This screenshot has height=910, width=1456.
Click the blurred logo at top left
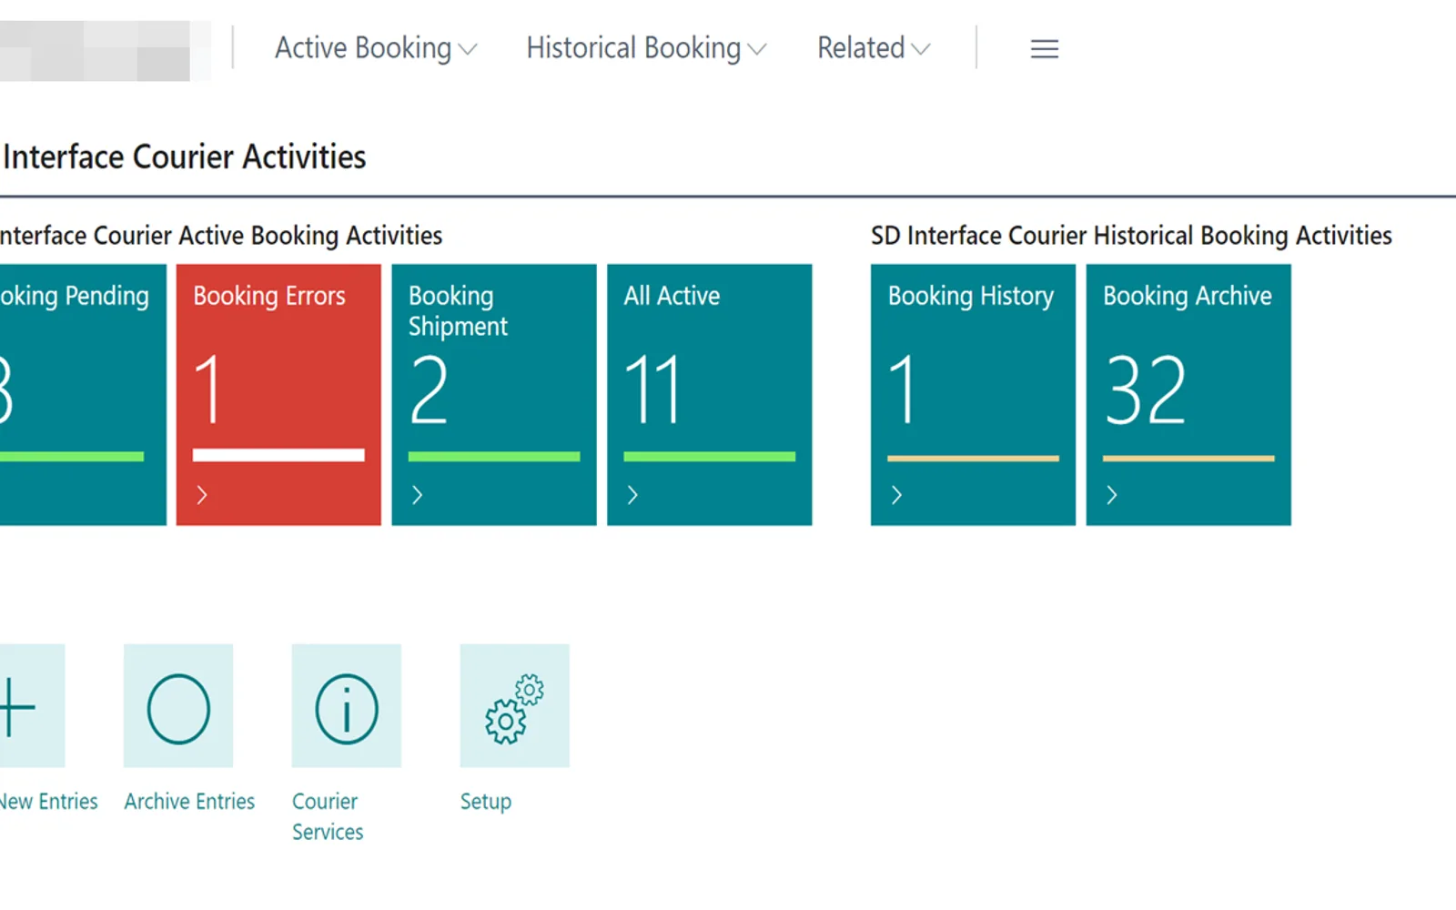click(105, 51)
